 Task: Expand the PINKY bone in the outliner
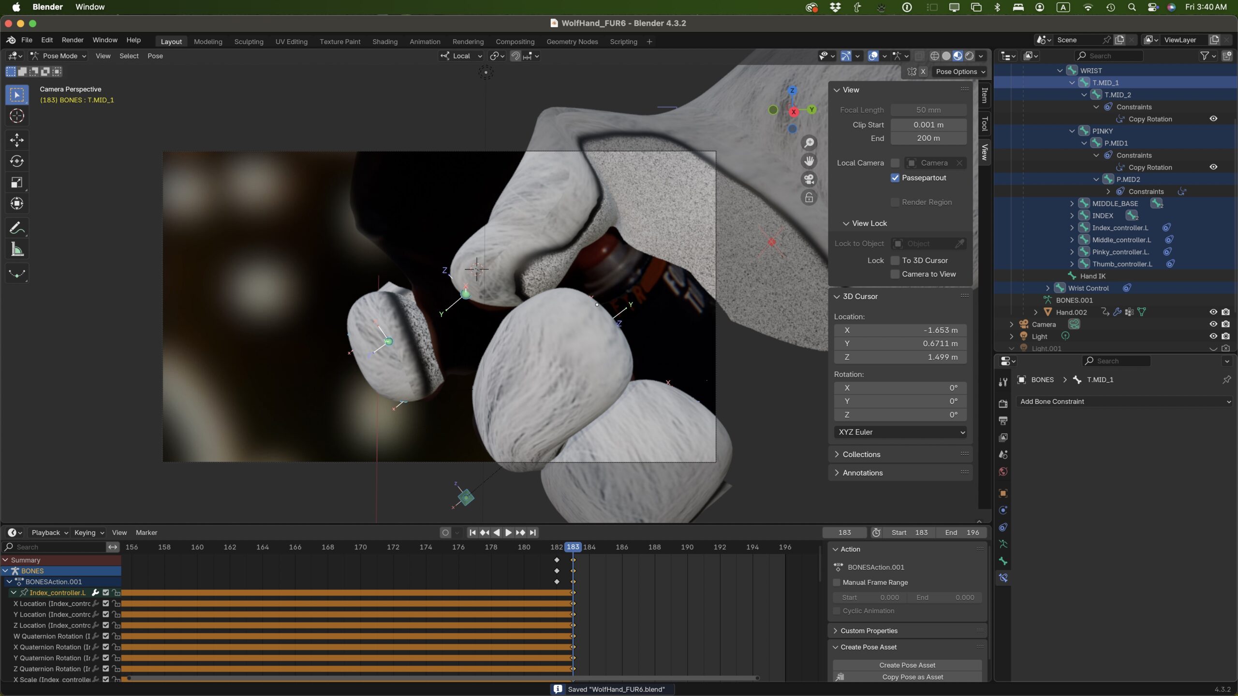pyautogui.click(x=1072, y=130)
